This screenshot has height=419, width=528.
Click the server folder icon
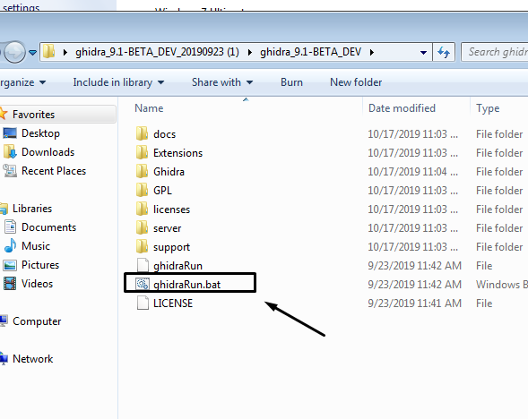[x=142, y=227]
